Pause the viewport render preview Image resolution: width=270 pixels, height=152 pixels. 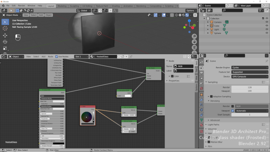(195, 15)
